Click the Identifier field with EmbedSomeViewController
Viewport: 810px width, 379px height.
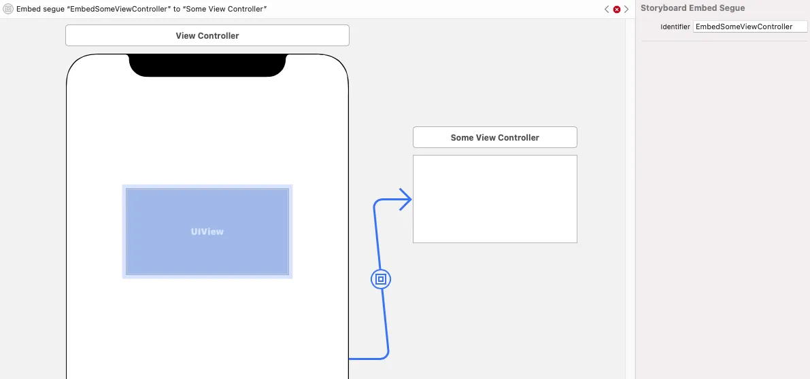click(750, 26)
